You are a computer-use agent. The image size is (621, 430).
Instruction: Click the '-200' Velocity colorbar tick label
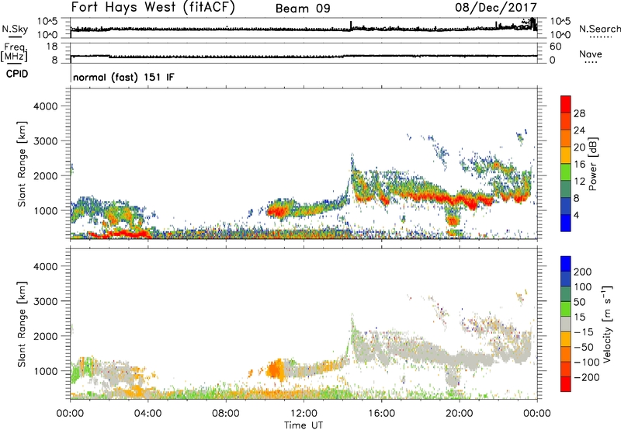587,377
